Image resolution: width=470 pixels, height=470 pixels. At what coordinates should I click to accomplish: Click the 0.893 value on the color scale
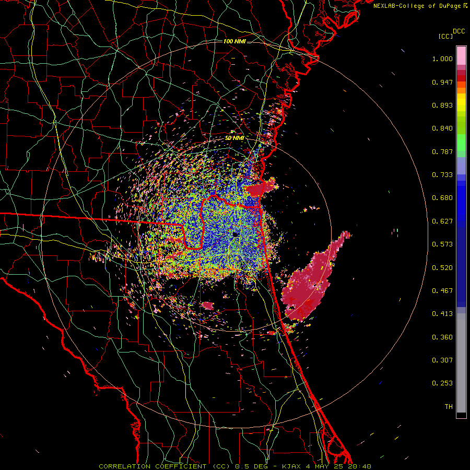[x=442, y=105]
